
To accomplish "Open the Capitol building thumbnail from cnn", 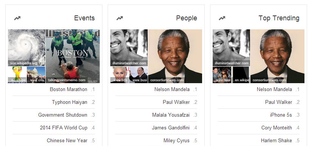I will point(36,75).
